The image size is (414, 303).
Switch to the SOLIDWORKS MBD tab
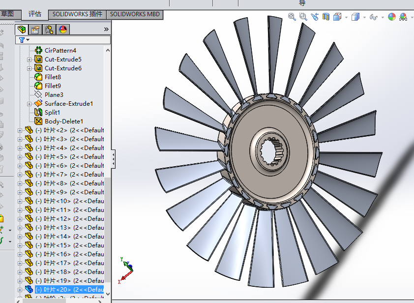tap(134, 14)
